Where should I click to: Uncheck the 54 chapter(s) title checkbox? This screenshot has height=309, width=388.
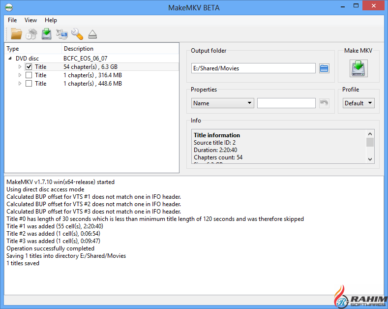pos(29,67)
